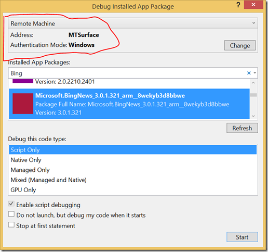
Task: Open the dialog help question mark
Action: point(238,5)
